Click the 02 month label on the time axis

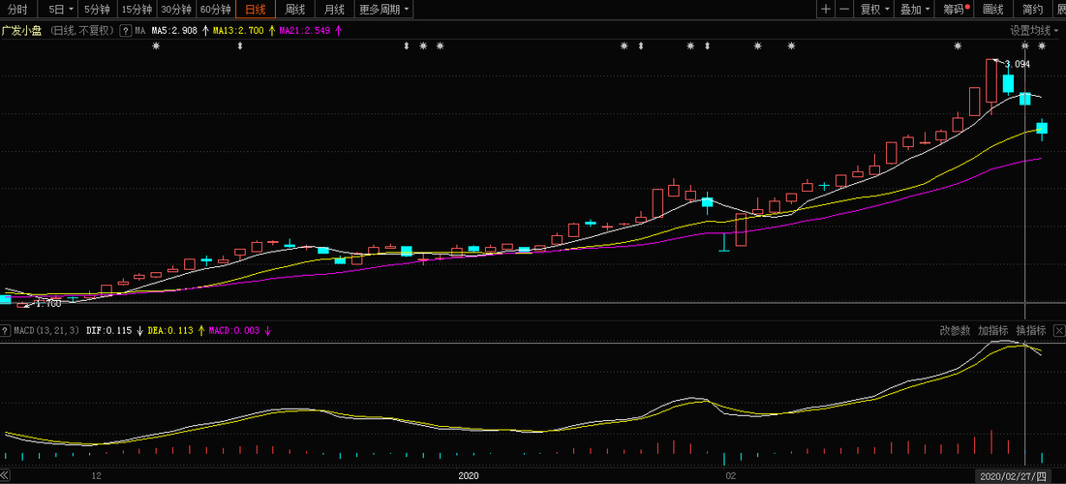732,476
